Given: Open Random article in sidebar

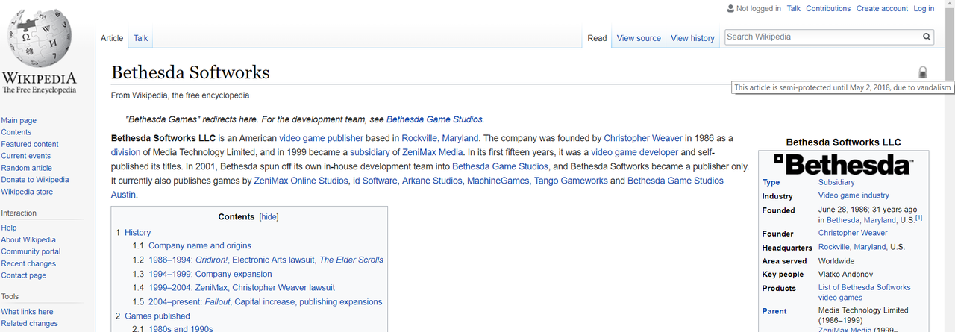Looking at the screenshot, I should click(26, 168).
